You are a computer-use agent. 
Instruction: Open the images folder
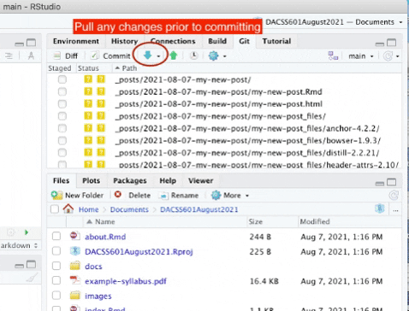(x=98, y=296)
